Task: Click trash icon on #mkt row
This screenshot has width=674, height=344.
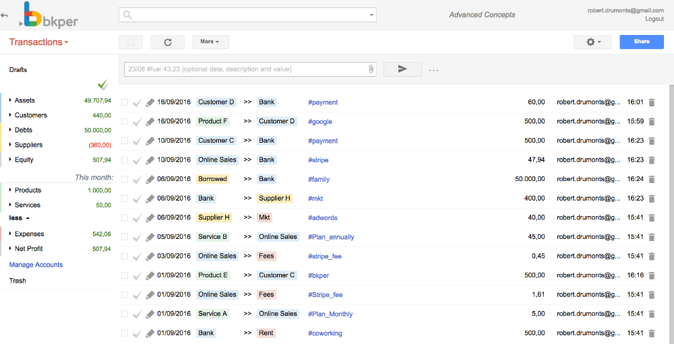Action: (x=652, y=199)
